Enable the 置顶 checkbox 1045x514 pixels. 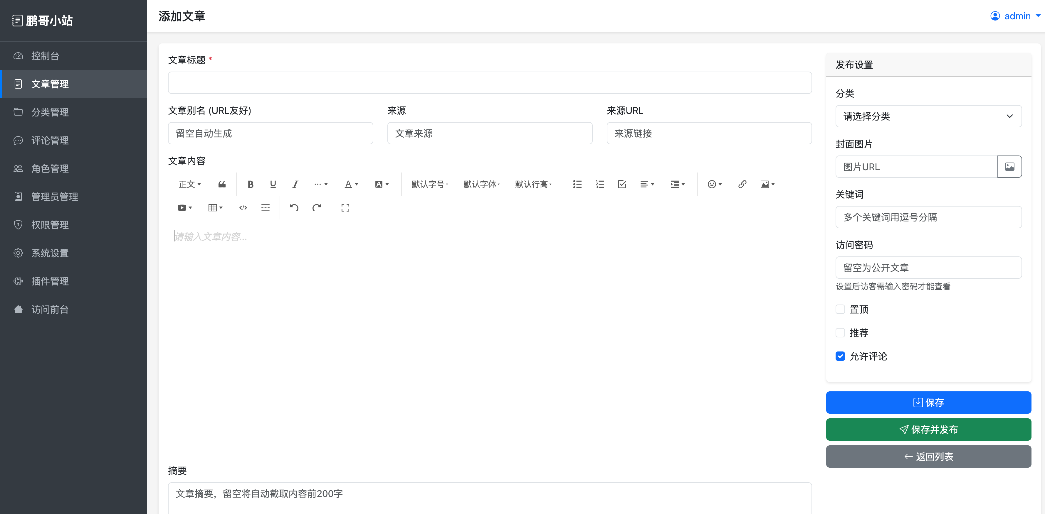(840, 309)
